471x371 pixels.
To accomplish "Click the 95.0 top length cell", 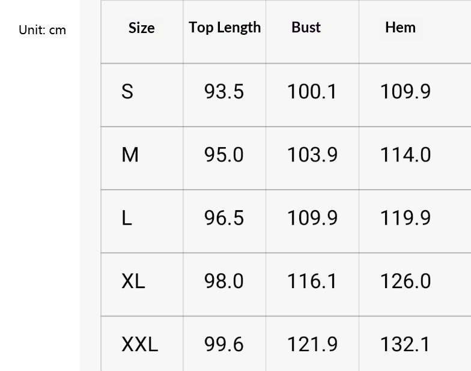I will pos(224,155).
